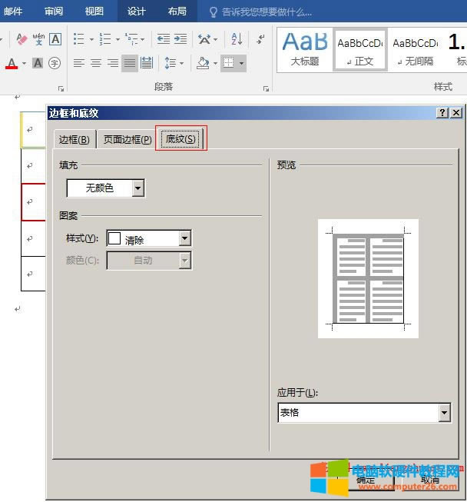Click the Shading paint bucket icon
Screen dimensions: 467x502
203,63
